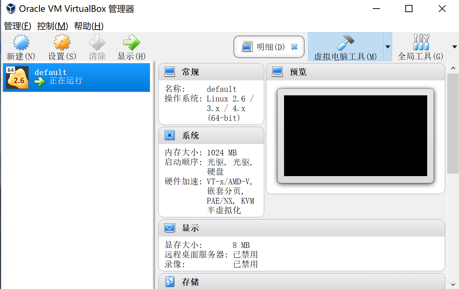The width and height of the screenshot is (459, 289).
Task: Select the 虚拟电脑工具(M) hammer icon
Action: pos(345,43)
